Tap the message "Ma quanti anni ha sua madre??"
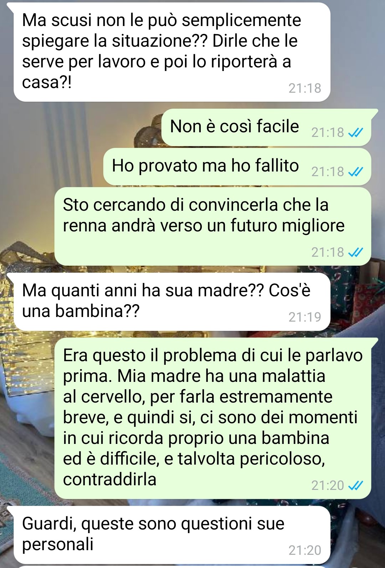The height and width of the screenshot is (568, 385). (172, 302)
